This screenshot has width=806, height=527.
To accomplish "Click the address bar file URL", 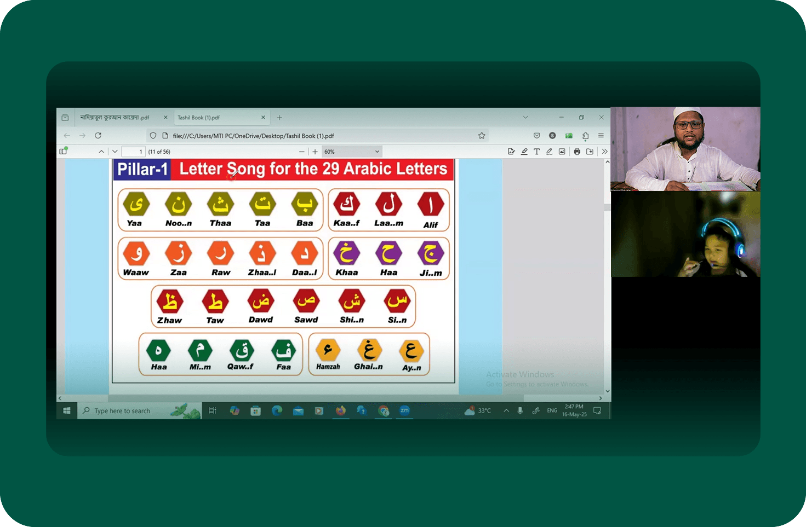I will pyautogui.click(x=253, y=136).
